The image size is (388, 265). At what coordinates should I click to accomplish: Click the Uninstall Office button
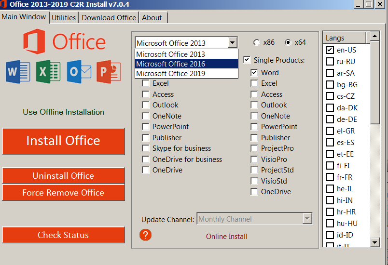(x=63, y=175)
